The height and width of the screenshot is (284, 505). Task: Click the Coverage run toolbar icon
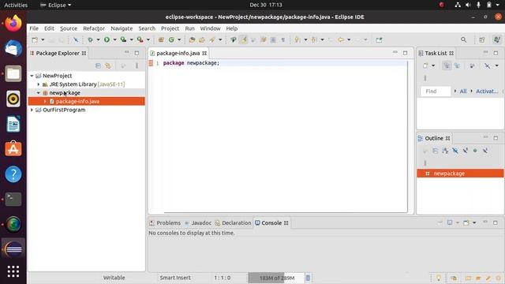coord(123,39)
